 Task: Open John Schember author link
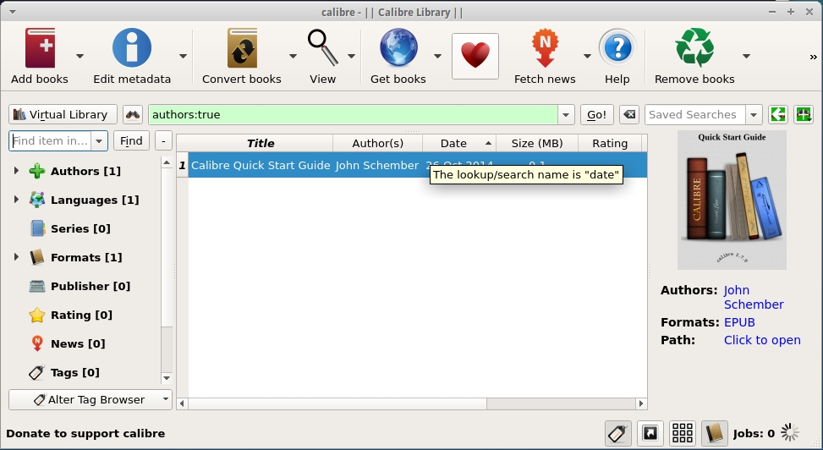754,297
